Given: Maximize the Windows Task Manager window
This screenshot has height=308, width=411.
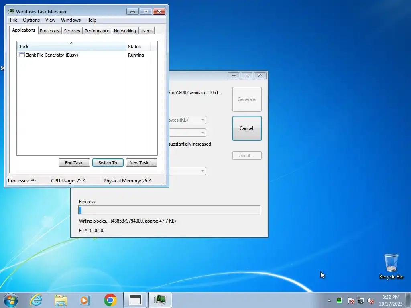Looking at the screenshot, I should click(146, 12).
